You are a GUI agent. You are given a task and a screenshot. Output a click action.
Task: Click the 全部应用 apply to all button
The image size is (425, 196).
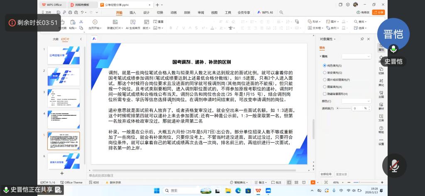pos(326,174)
